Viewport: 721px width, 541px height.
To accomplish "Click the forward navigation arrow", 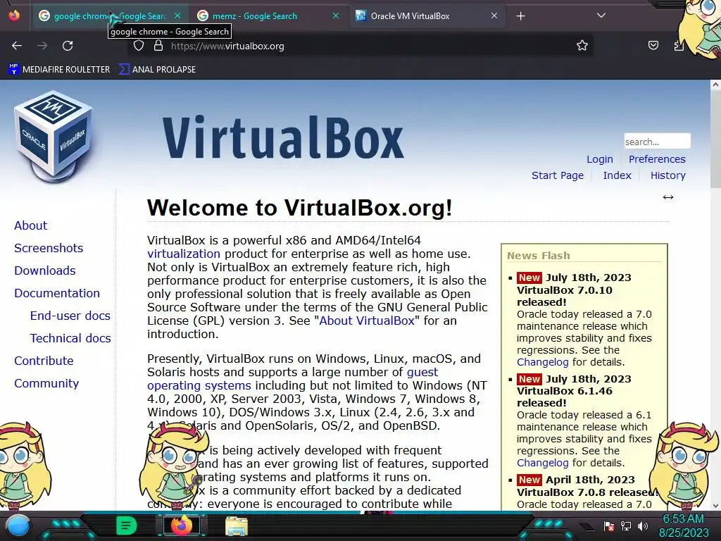I will [x=42, y=46].
